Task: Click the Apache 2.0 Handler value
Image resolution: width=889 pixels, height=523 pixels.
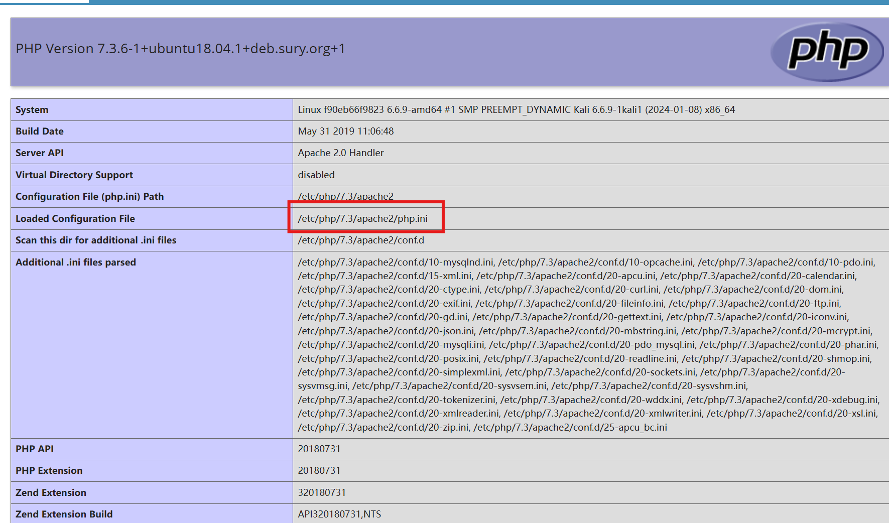Action: coord(340,153)
